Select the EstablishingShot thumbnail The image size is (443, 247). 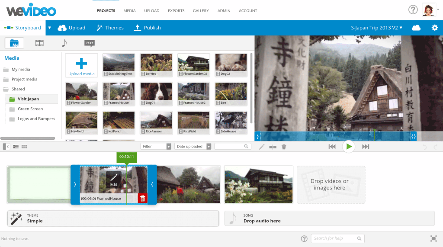point(119,65)
